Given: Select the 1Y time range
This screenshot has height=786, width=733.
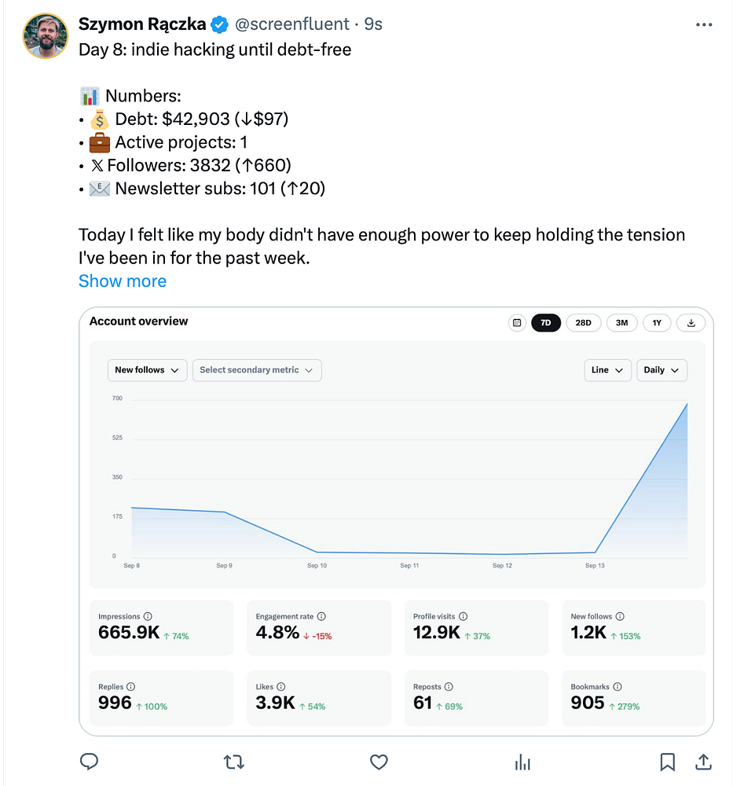Looking at the screenshot, I should (x=657, y=322).
